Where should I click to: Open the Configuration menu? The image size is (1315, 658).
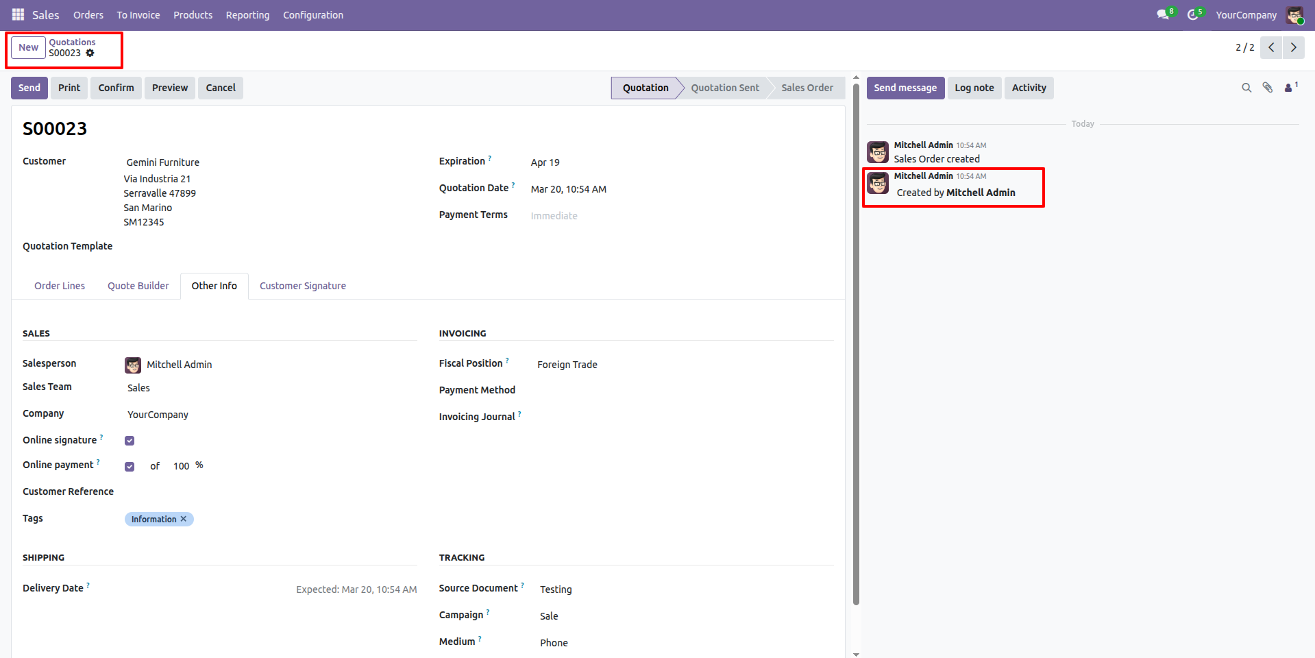point(313,15)
